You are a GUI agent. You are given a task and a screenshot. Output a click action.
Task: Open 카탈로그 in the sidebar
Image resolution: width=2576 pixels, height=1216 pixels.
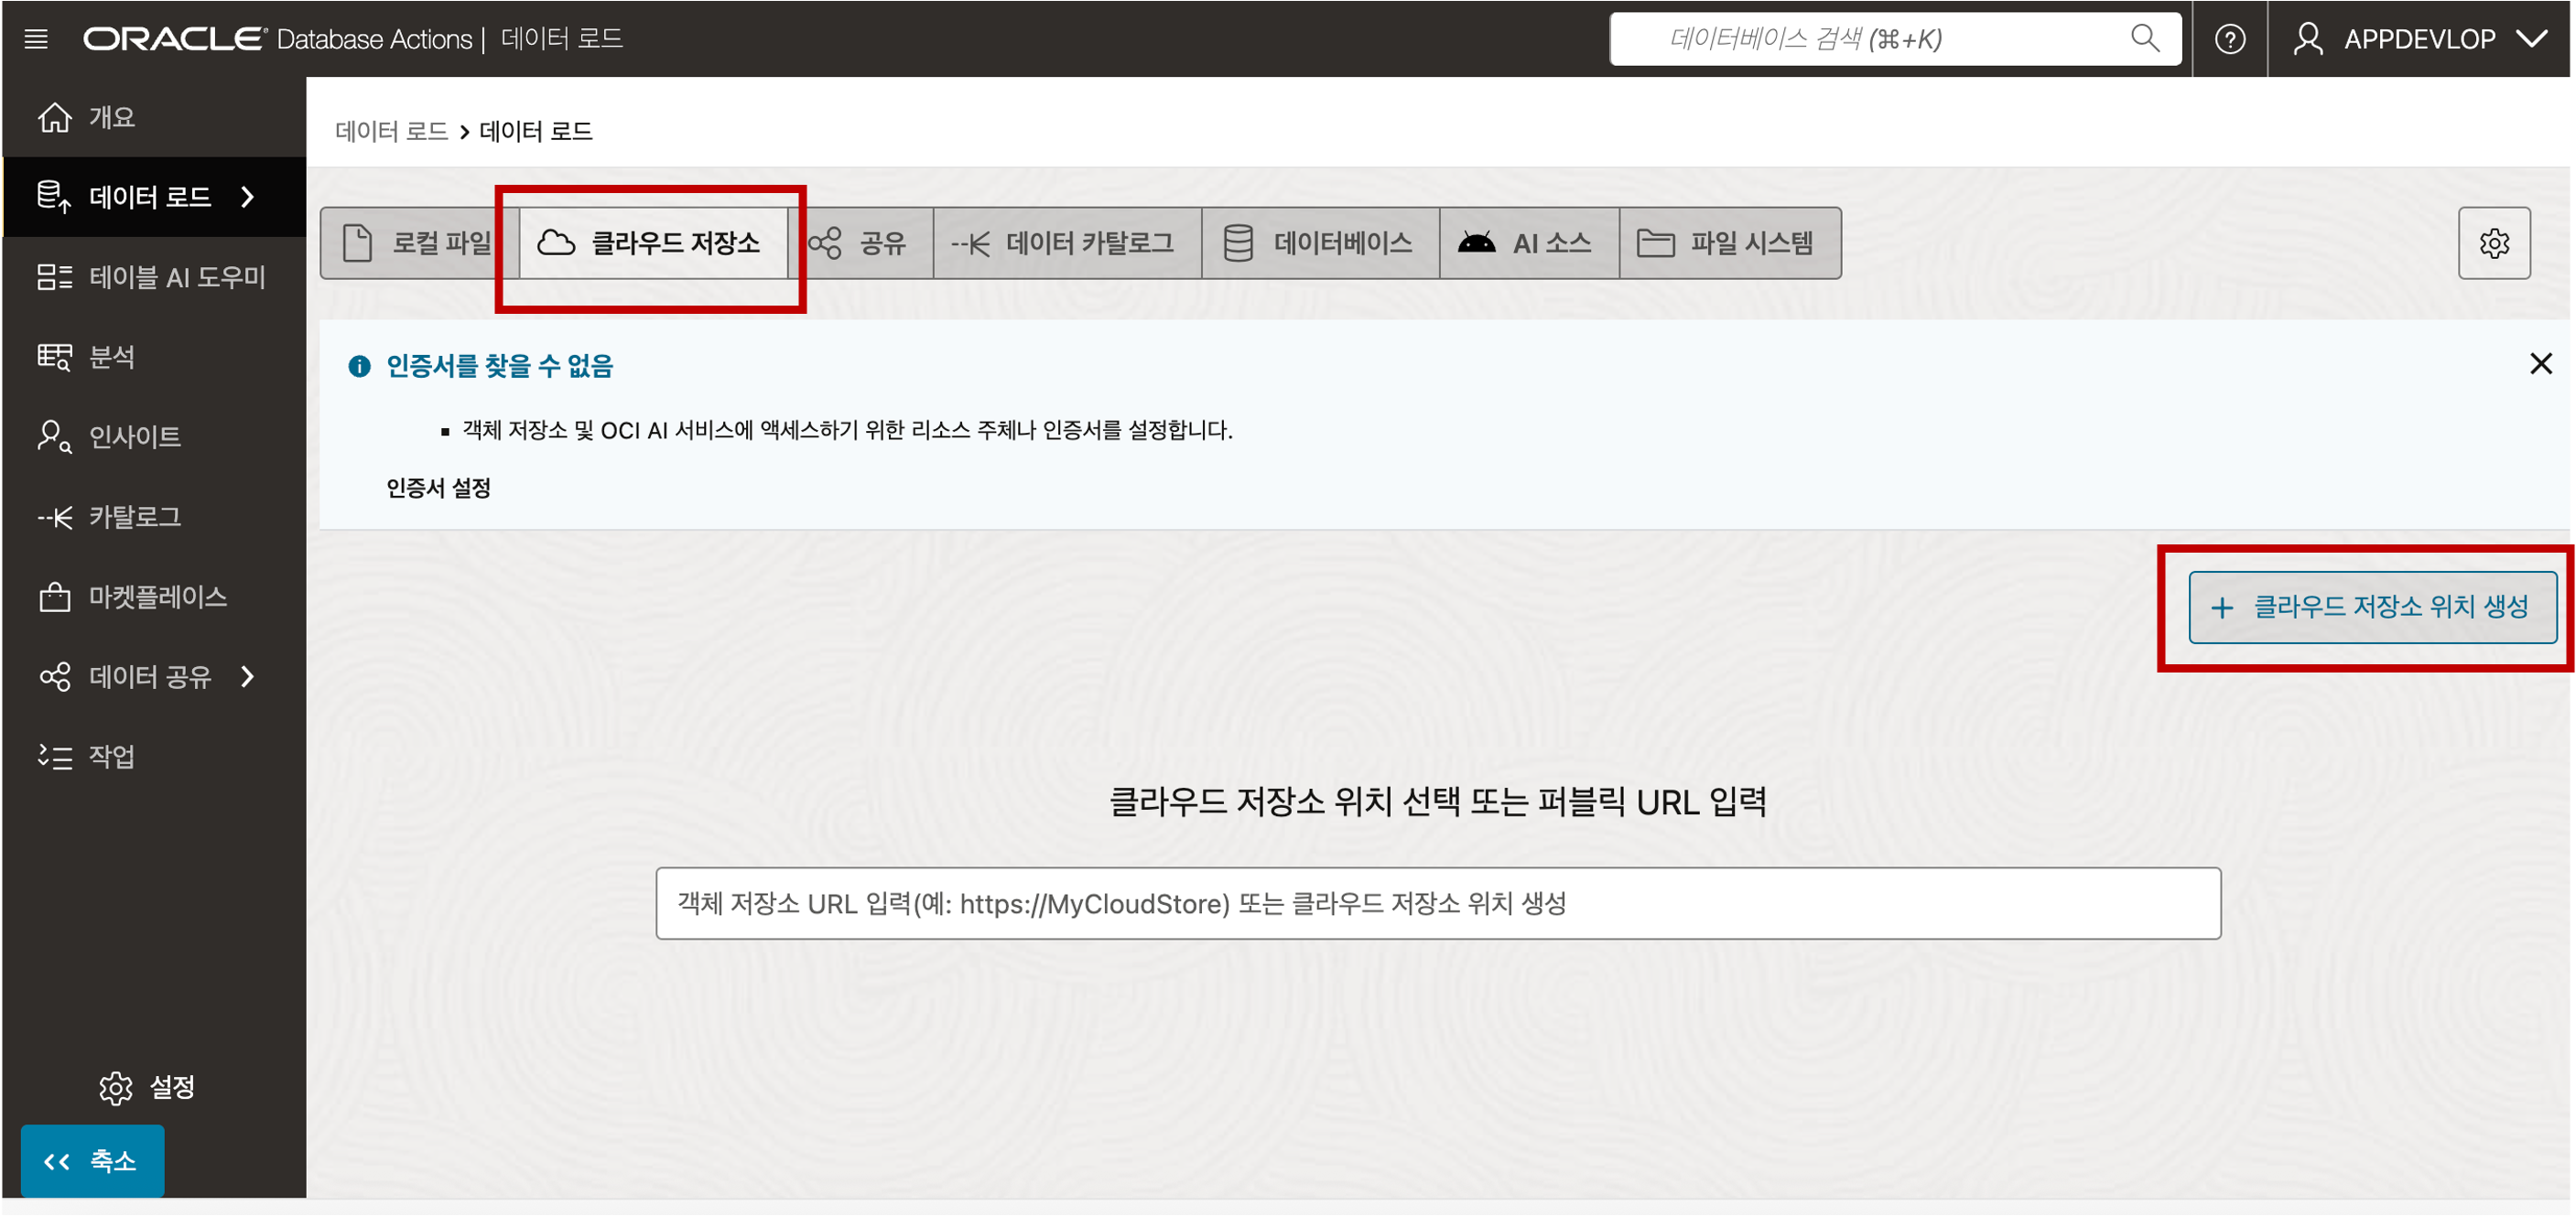coord(154,517)
